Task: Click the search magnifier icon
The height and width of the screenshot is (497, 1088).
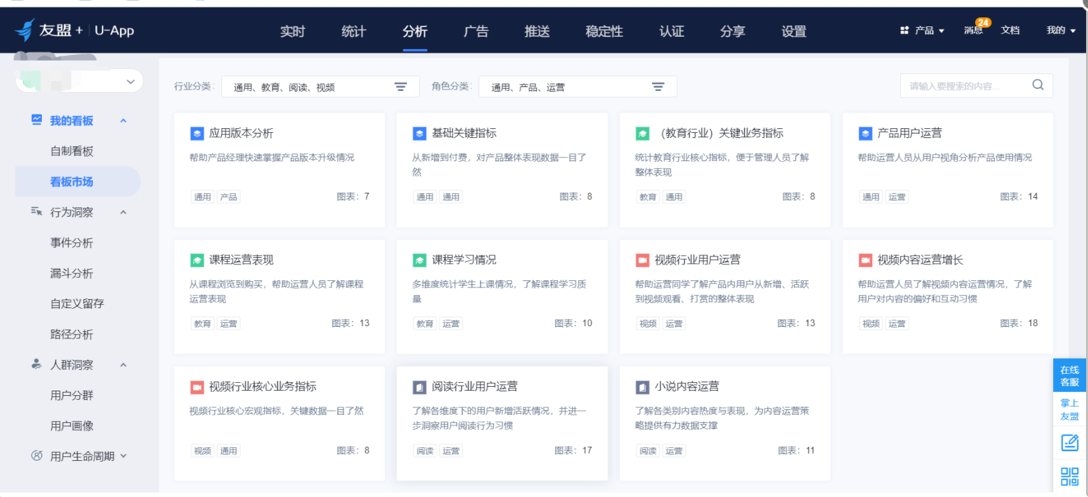Action: click(x=1037, y=85)
